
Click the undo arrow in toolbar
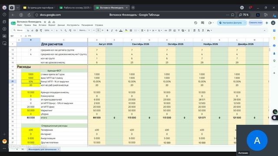(28, 30)
